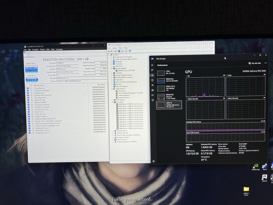The height and width of the screenshot is (205, 273).
Task: Select Memory in performance list
Action: [169, 80]
